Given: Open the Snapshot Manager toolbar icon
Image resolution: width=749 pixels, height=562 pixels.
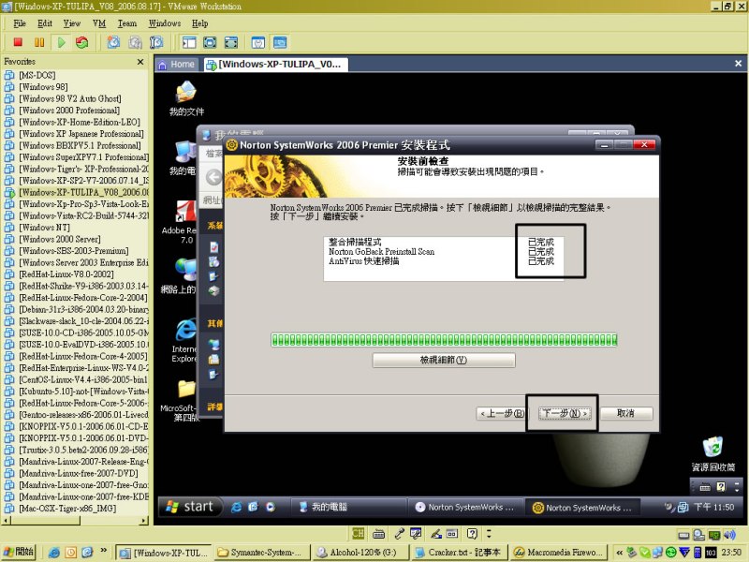Looking at the screenshot, I should 156,42.
